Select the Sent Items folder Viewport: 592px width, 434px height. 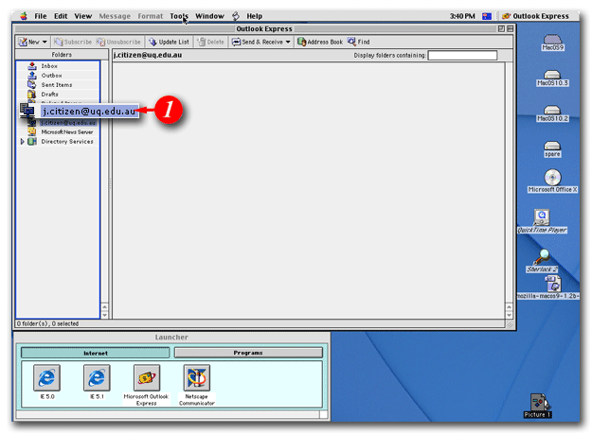point(56,85)
